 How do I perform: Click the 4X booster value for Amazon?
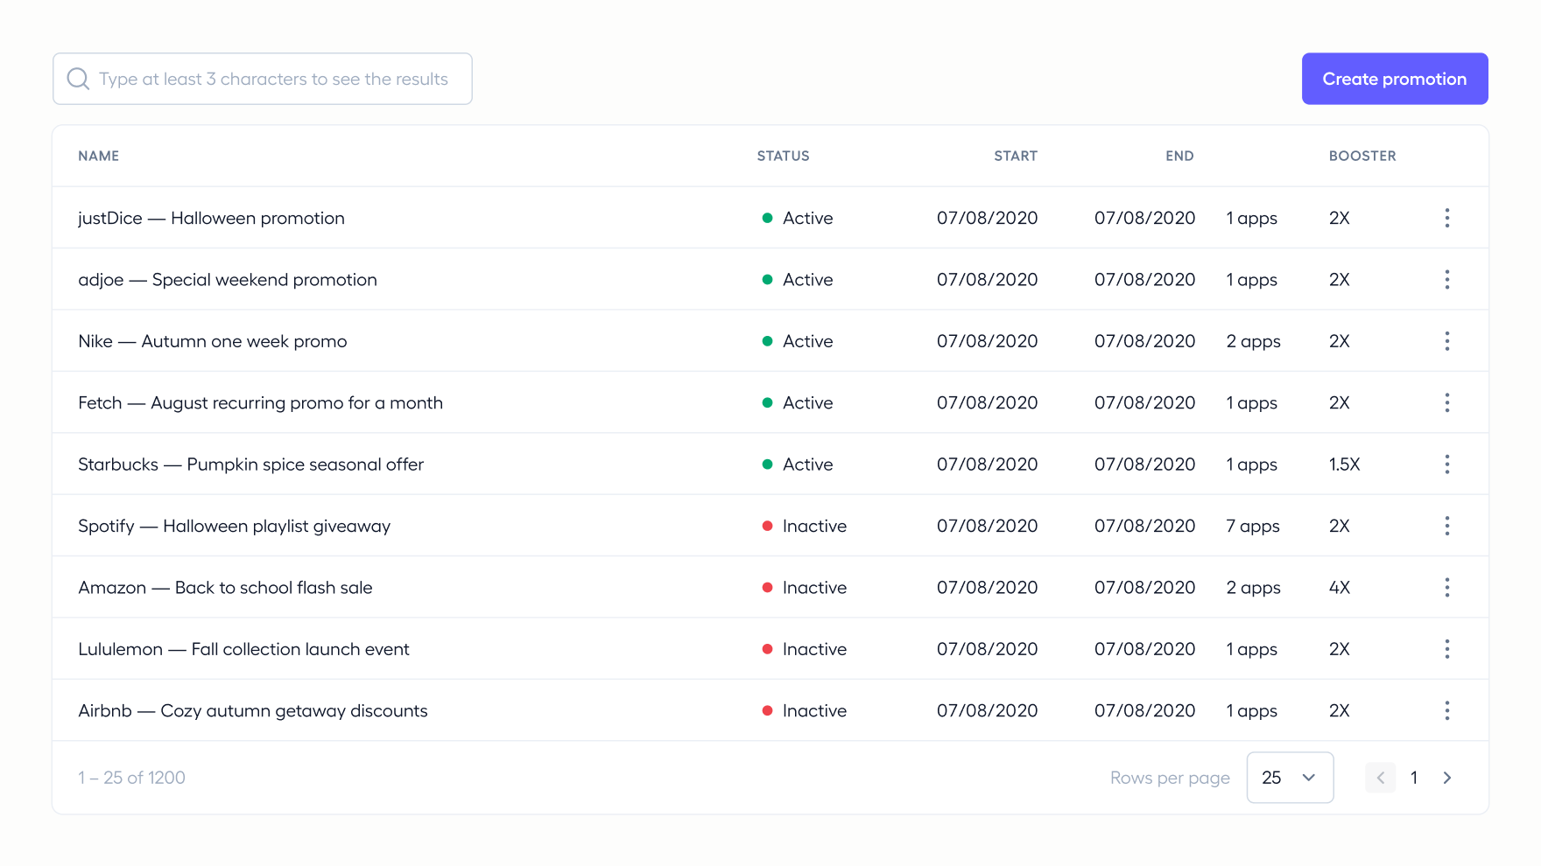1339,588
